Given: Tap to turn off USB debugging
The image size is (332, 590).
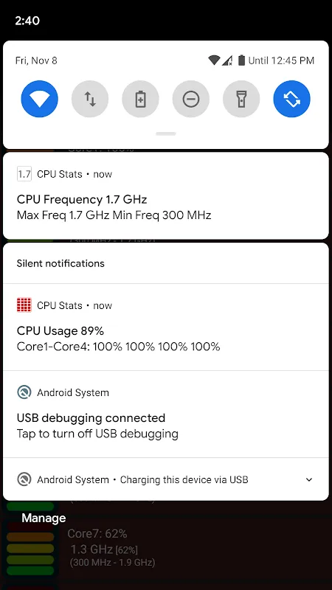Looking at the screenshot, I should [x=166, y=414].
